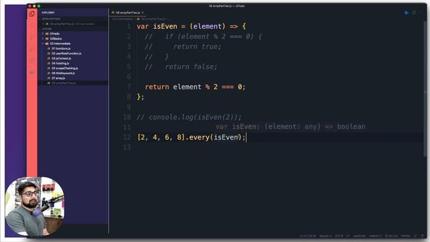
Task: Click the Spaces indentation status item
Action: tap(325, 236)
